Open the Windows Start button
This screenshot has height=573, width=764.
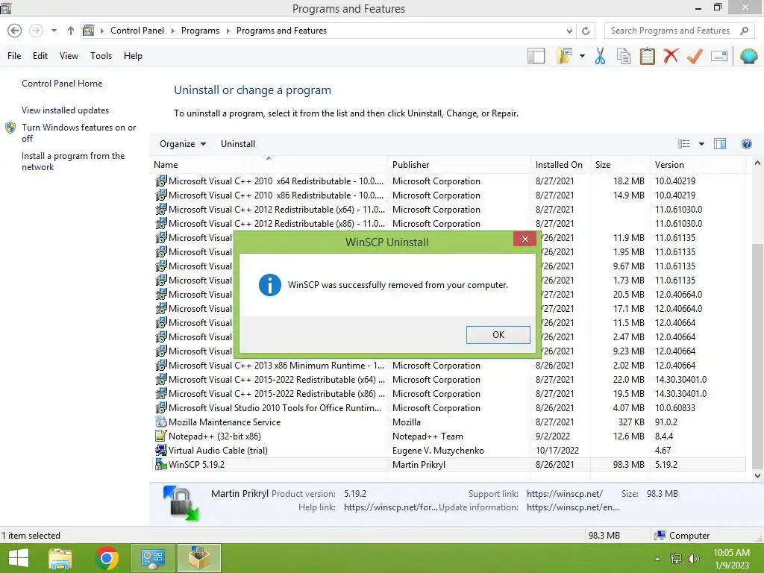(x=19, y=558)
